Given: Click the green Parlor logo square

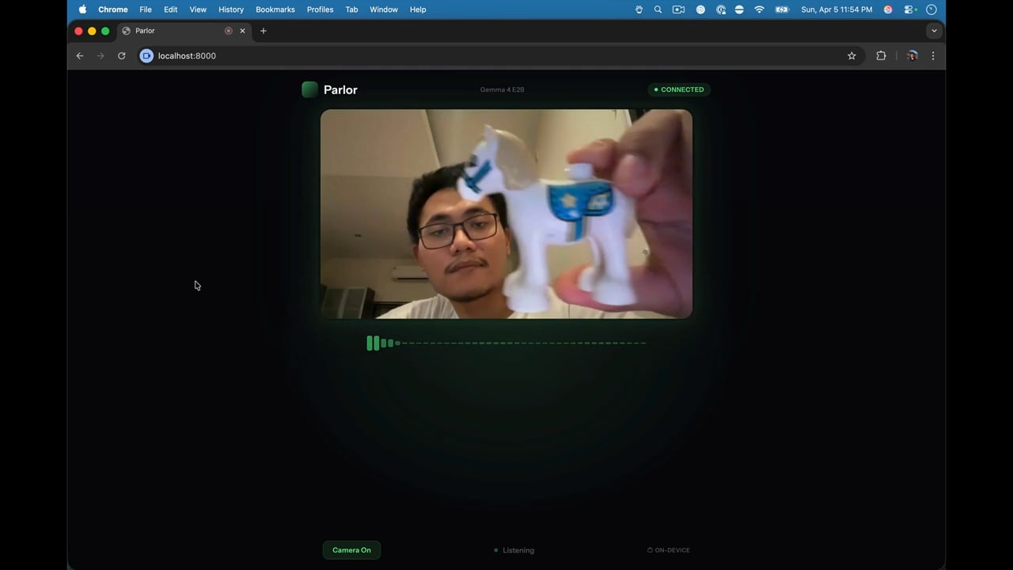Looking at the screenshot, I should 309,89.
